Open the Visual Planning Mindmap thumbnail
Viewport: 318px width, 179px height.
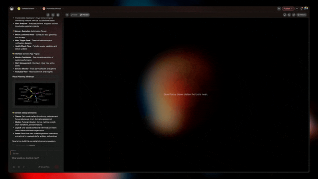[35, 94]
